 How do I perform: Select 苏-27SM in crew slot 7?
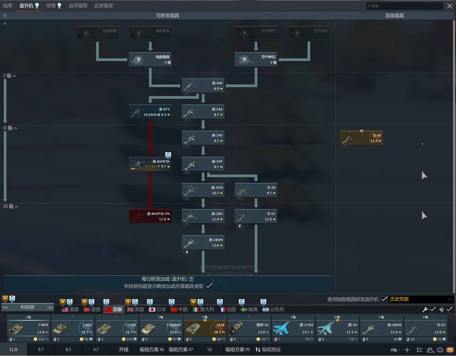point(293,328)
